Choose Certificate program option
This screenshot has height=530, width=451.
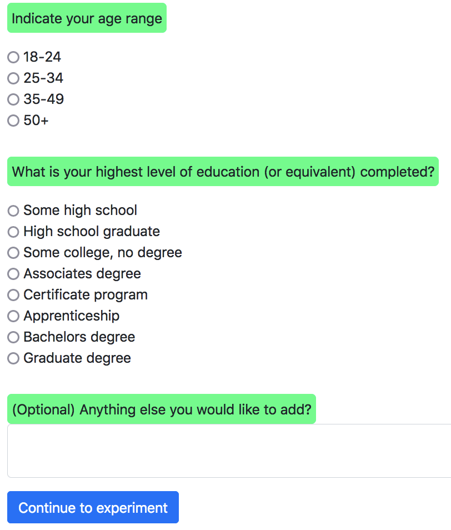pos(13,295)
